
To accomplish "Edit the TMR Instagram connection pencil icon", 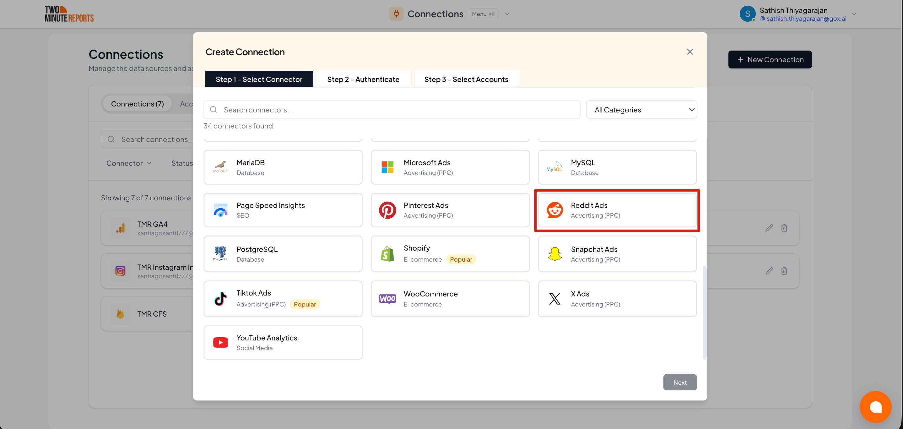I will point(769,271).
